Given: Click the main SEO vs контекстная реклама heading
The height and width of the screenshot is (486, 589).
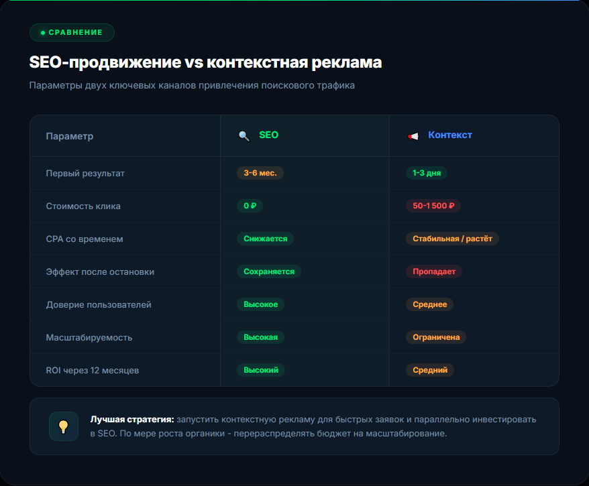Looking at the screenshot, I should tap(205, 63).
